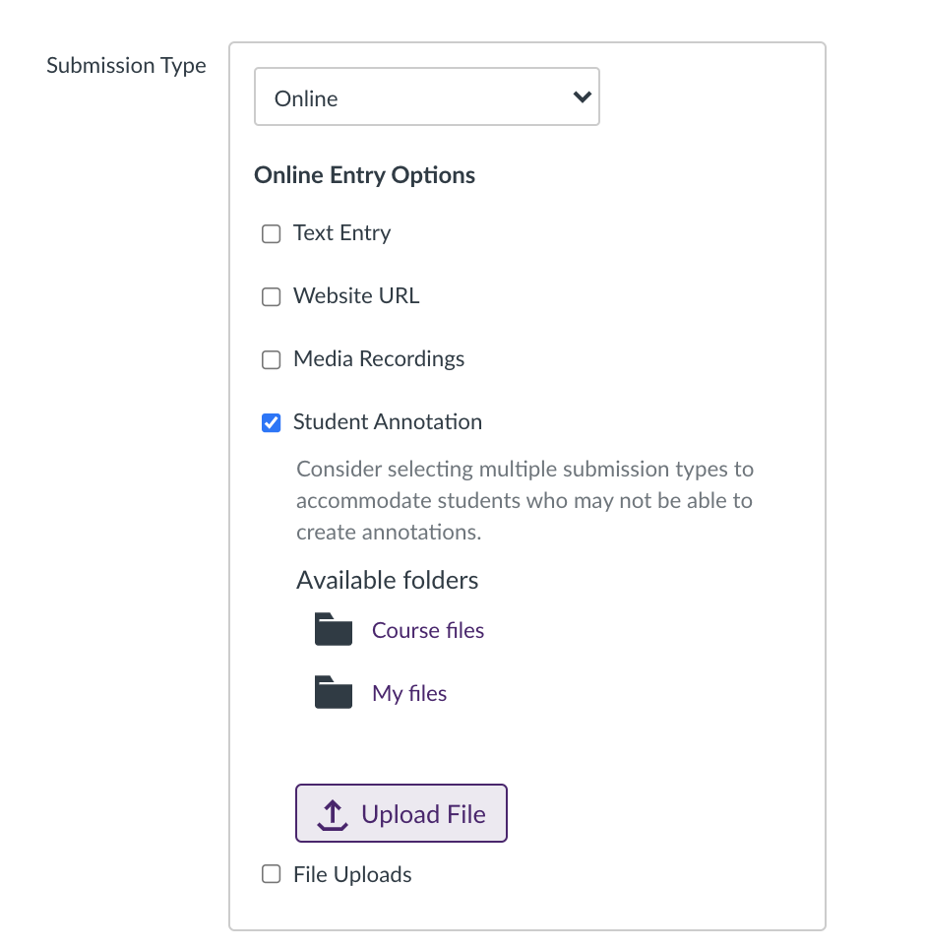This screenshot has height=949, width=925.
Task: Click the My files folder icon
Action: [334, 693]
